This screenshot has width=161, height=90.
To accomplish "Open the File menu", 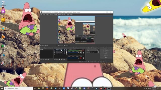I will [x=41, y=14].
